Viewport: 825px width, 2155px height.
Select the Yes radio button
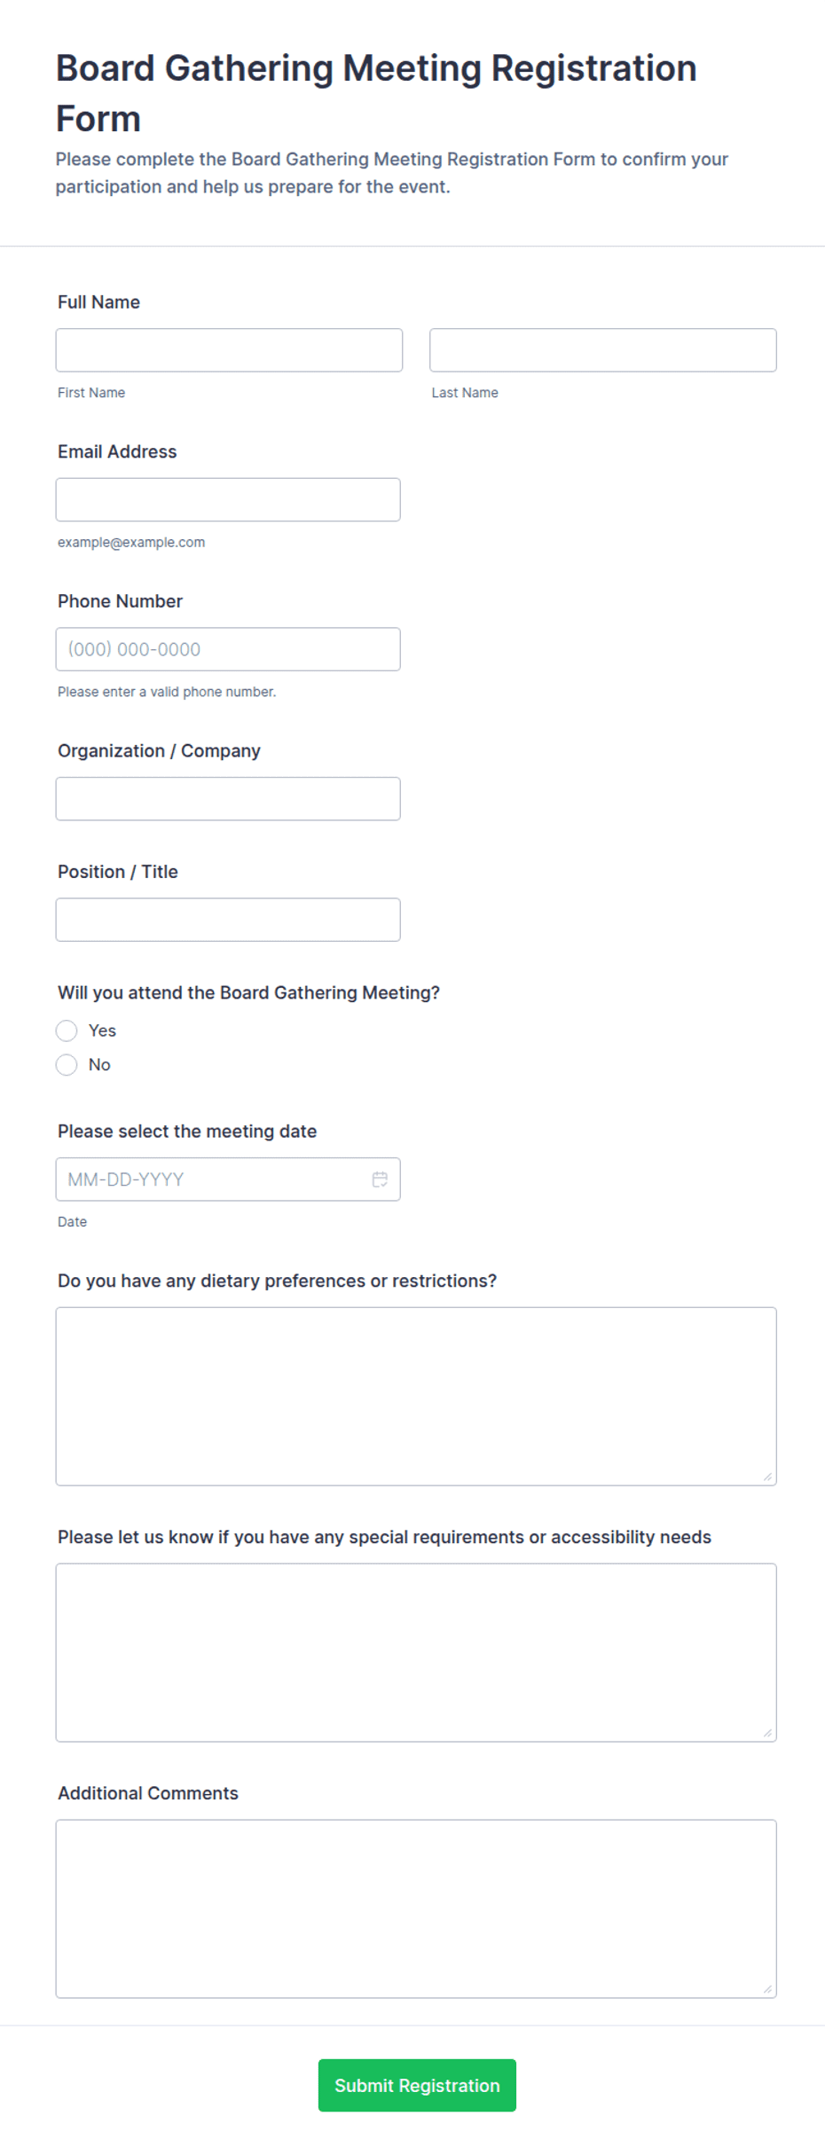tap(67, 1030)
